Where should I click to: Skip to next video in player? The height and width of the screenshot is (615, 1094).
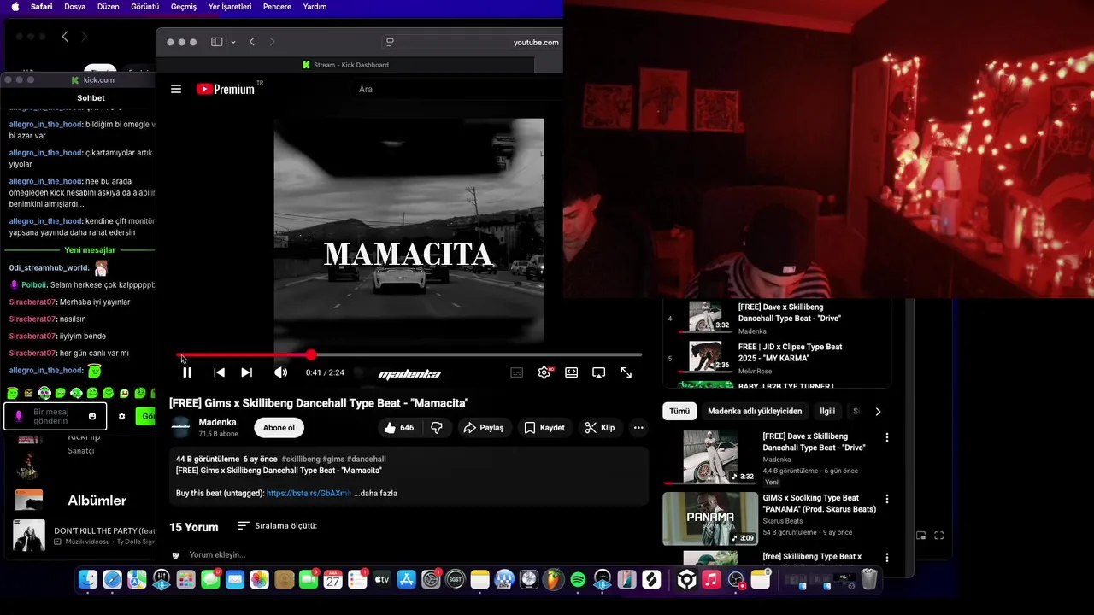[246, 372]
